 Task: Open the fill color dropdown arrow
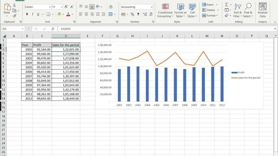pos(63,14)
